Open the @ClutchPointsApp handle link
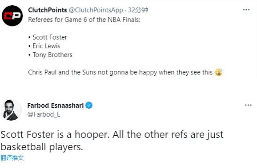The image size is (257, 168). point(96,10)
